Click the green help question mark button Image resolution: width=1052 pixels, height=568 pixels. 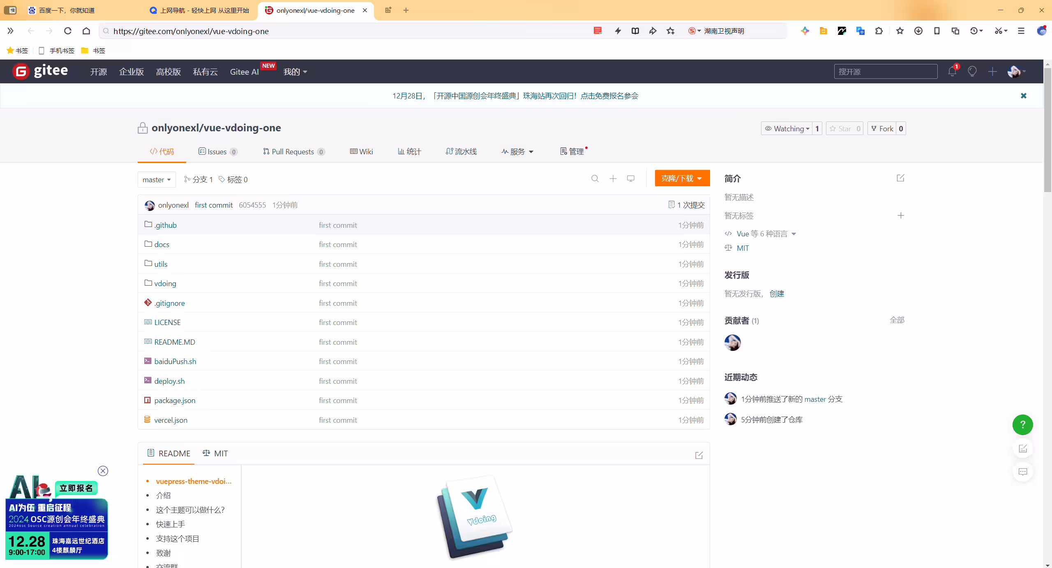click(x=1022, y=425)
